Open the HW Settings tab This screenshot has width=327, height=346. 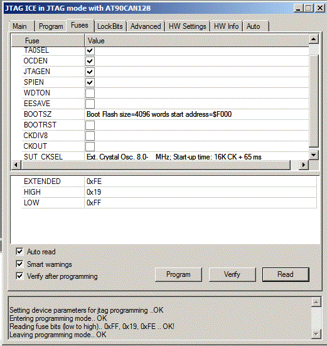pyautogui.click(x=187, y=26)
